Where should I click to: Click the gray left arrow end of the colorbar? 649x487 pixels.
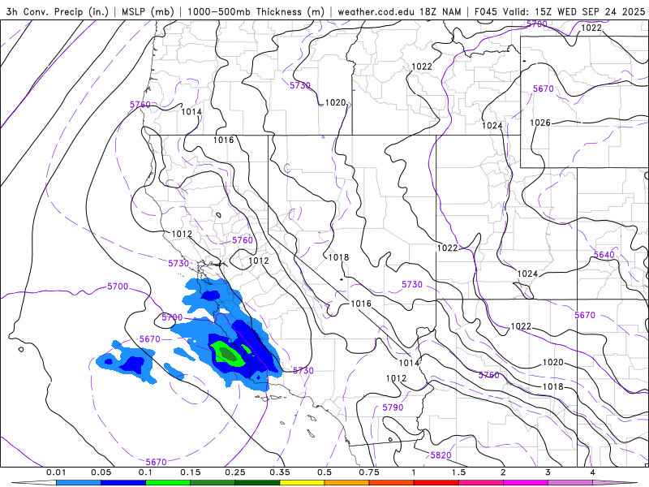(34, 483)
